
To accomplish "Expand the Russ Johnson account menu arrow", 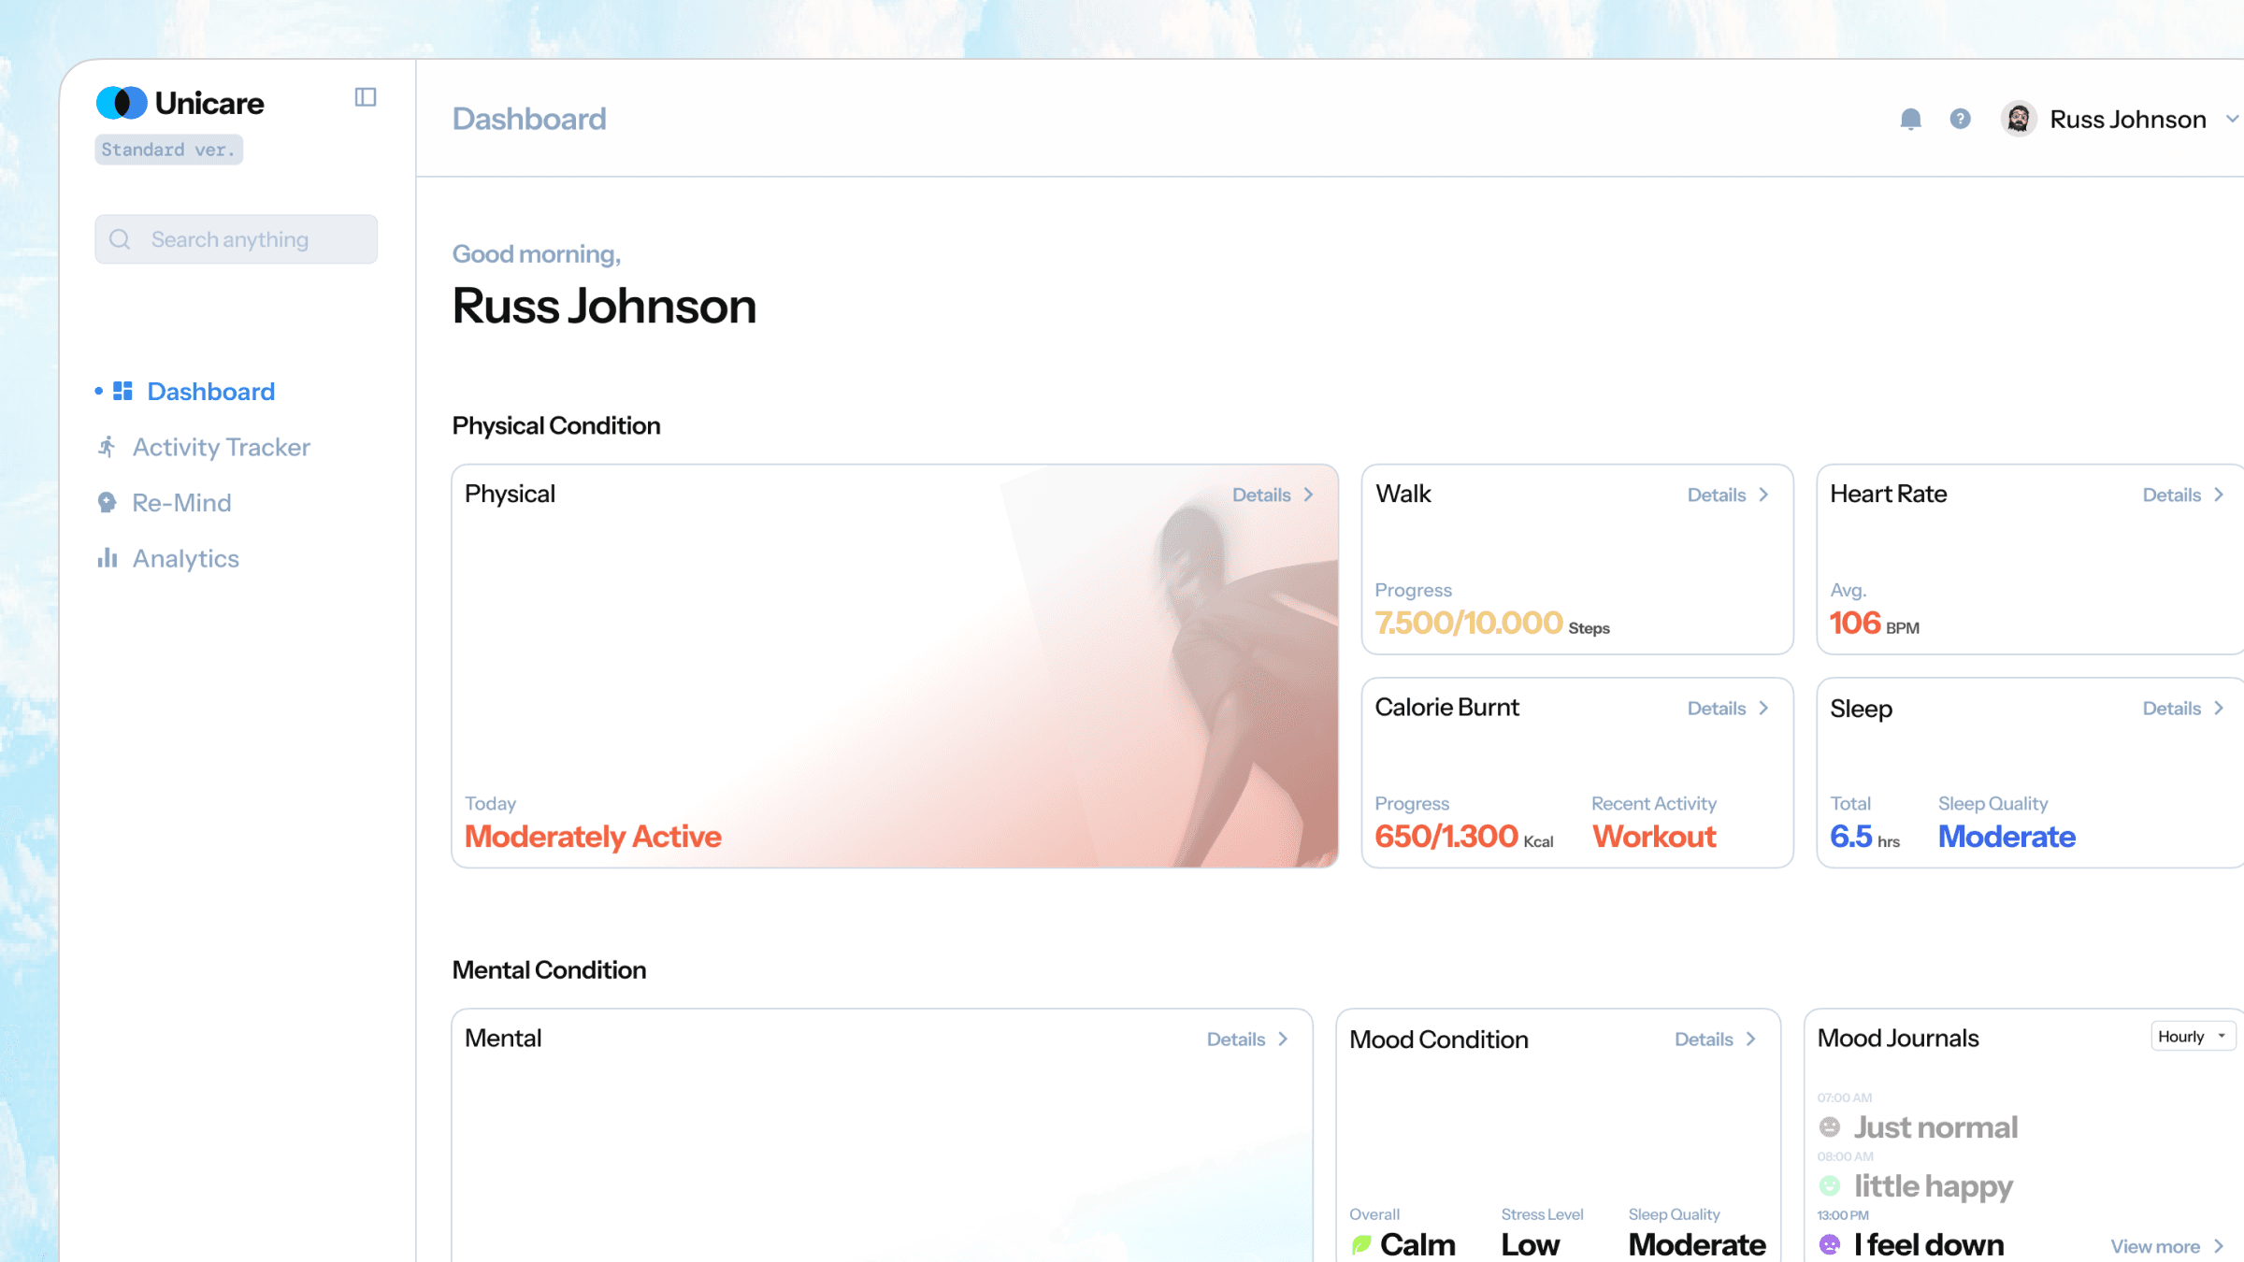I will click(2232, 120).
